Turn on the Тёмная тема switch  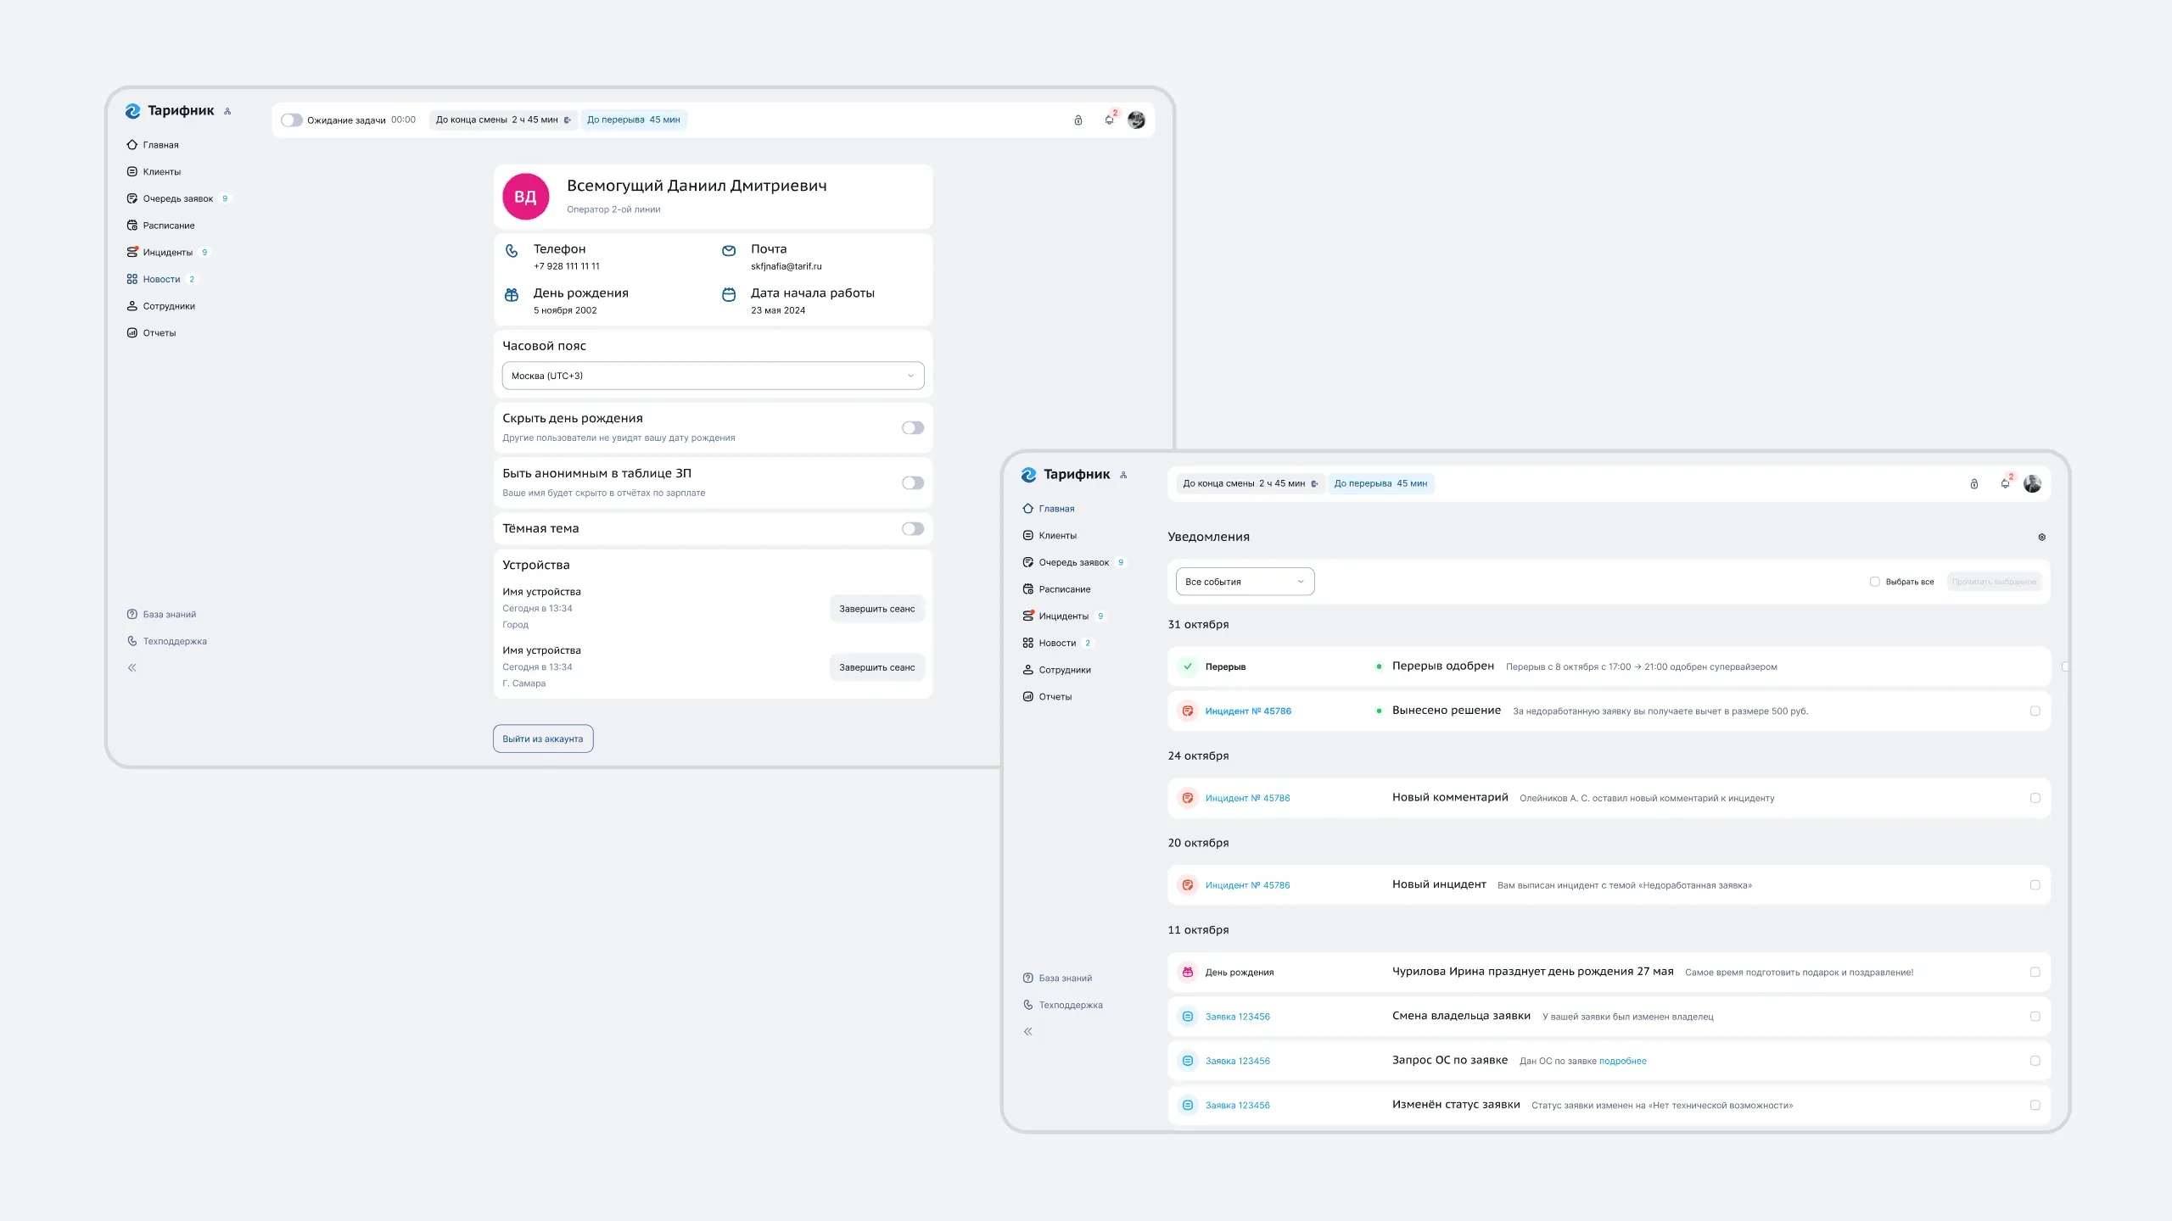point(913,529)
